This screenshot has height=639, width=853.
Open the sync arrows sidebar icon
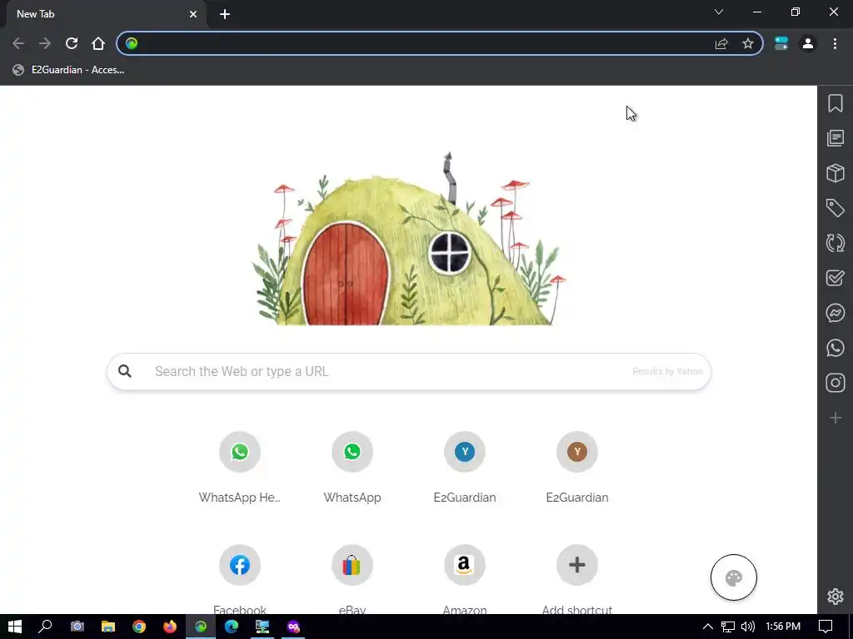835,242
